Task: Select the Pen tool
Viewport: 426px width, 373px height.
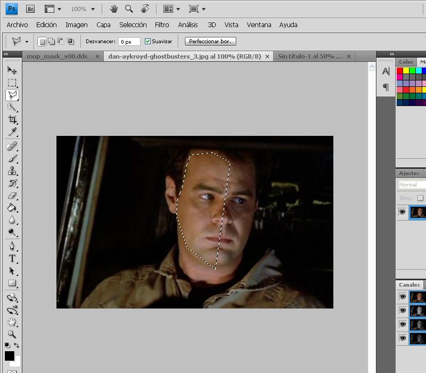Action: coord(12,246)
